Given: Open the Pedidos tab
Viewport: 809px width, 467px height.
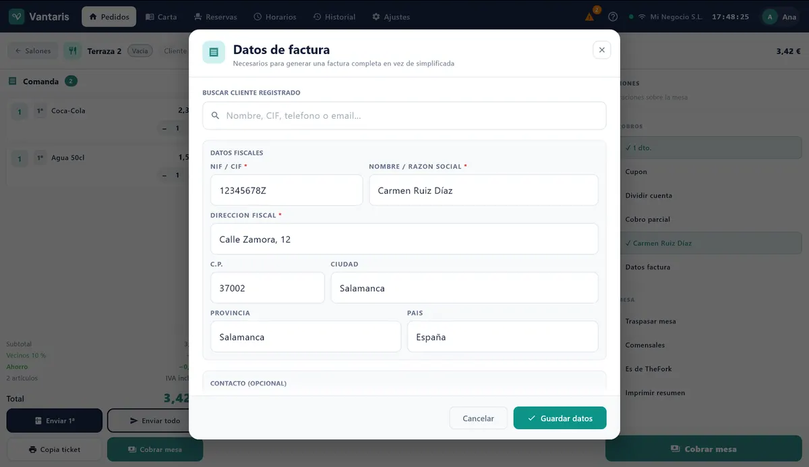Looking at the screenshot, I should 109,17.
